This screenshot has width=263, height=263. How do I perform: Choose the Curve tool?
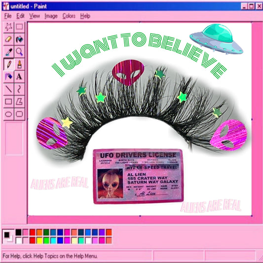pos(19,89)
